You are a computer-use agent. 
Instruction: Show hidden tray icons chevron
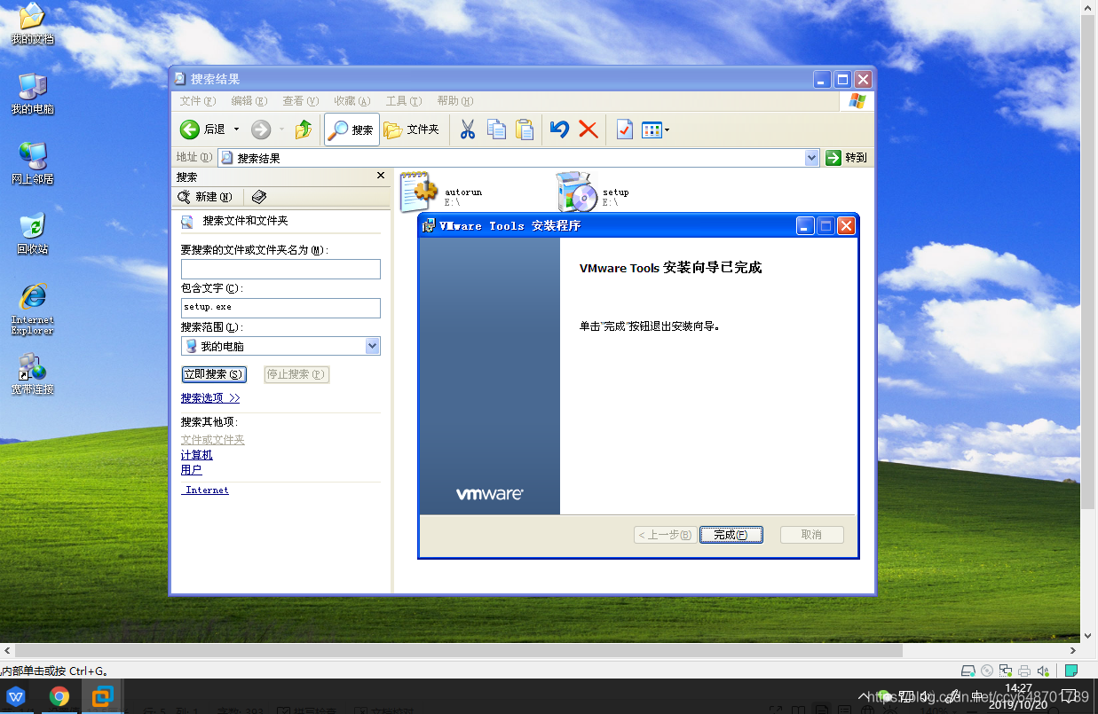pos(865,696)
